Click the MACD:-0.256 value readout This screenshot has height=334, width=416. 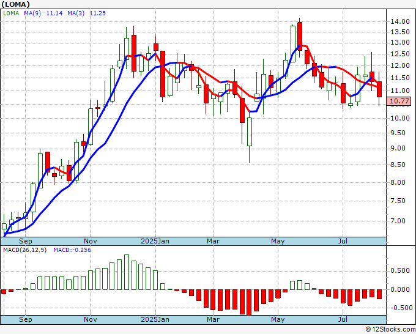pos(72,250)
